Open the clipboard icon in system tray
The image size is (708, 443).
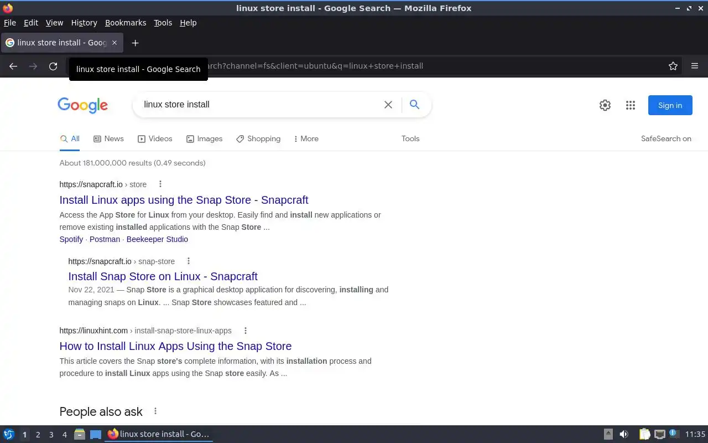[644, 434]
